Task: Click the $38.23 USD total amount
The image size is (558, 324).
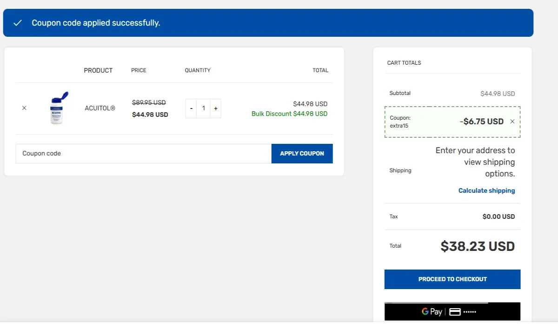Action: pyautogui.click(x=477, y=246)
